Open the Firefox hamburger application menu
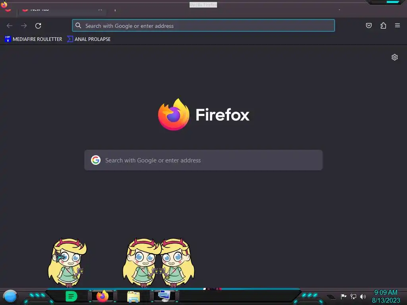 (397, 25)
